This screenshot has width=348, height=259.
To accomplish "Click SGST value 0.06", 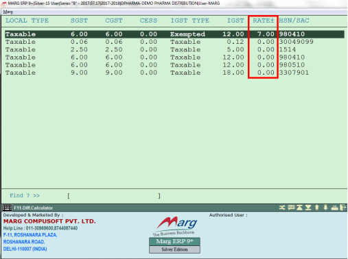I will (x=79, y=42).
